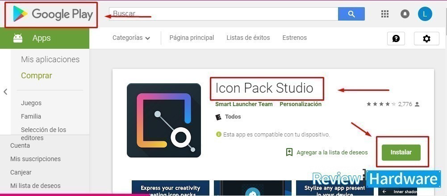Click the Google Play logo
Screen dimensions: 447x196
[x=53, y=14]
